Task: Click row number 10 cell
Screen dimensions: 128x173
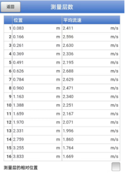Action: [x=8, y=105]
